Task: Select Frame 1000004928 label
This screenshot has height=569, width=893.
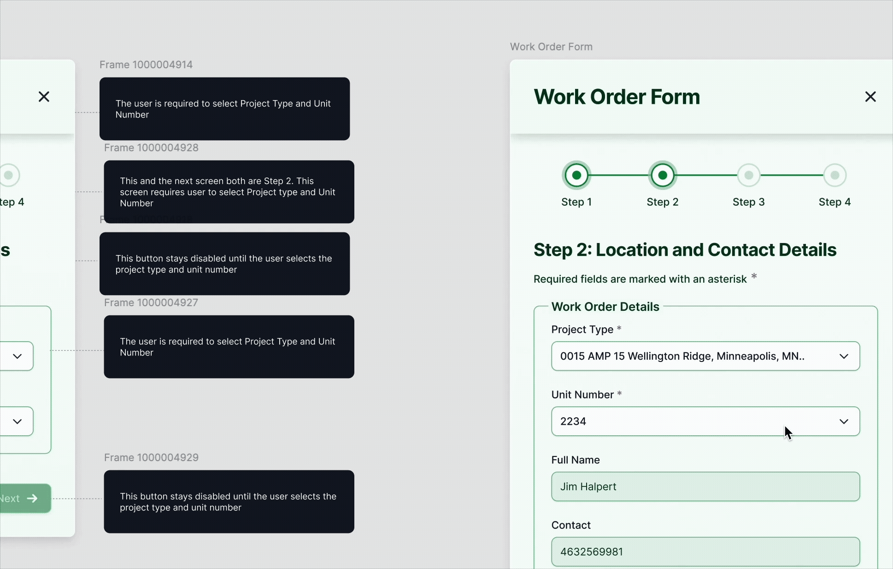Action: [151, 148]
